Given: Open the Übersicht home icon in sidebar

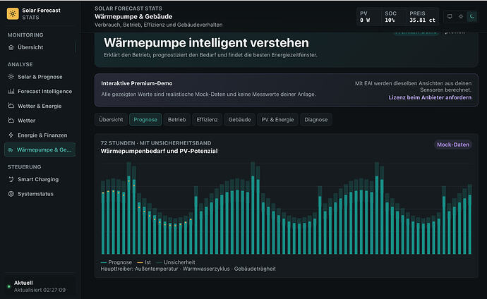Looking at the screenshot, I should pos(11,47).
